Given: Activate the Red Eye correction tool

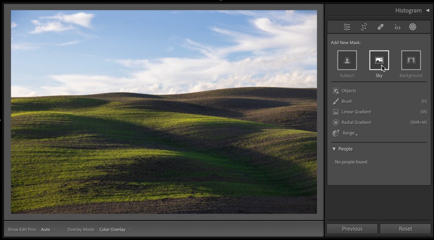Looking at the screenshot, I should pos(397,27).
